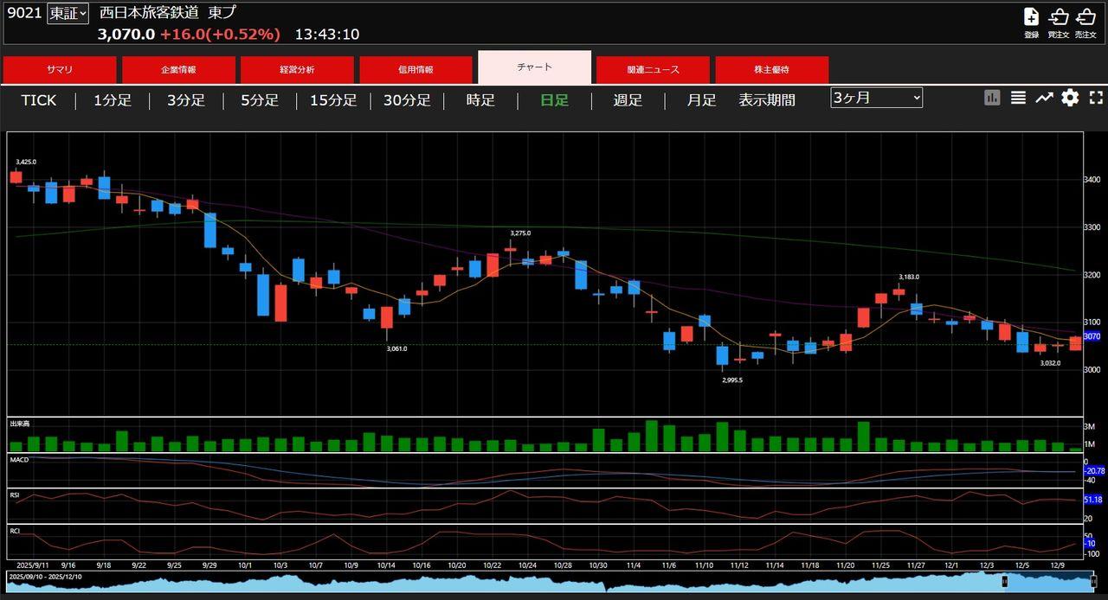Click the range slider's left handle at bottom
The image size is (1108, 600).
point(1004,582)
